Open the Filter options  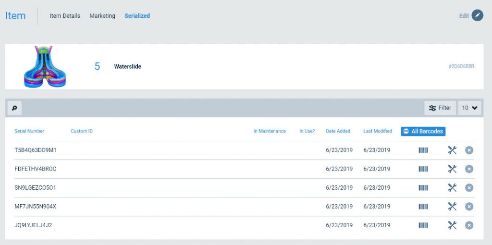440,108
